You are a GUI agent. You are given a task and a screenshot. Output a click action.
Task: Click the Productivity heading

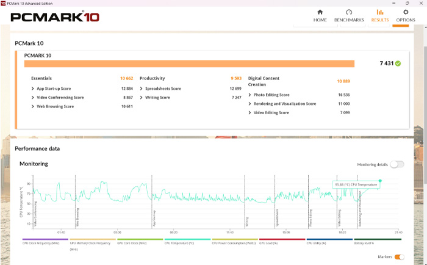point(152,79)
